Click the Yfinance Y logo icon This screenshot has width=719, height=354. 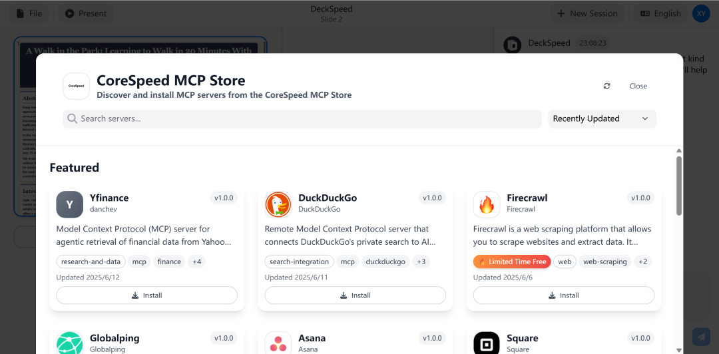(x=69, y=204)
